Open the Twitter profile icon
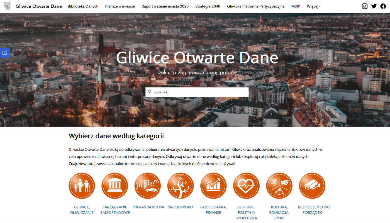390x223 pixels. pos(374,6)
